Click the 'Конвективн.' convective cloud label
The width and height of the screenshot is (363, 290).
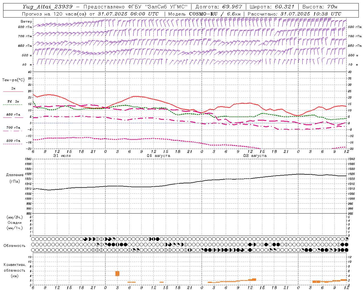click(15, 265)
